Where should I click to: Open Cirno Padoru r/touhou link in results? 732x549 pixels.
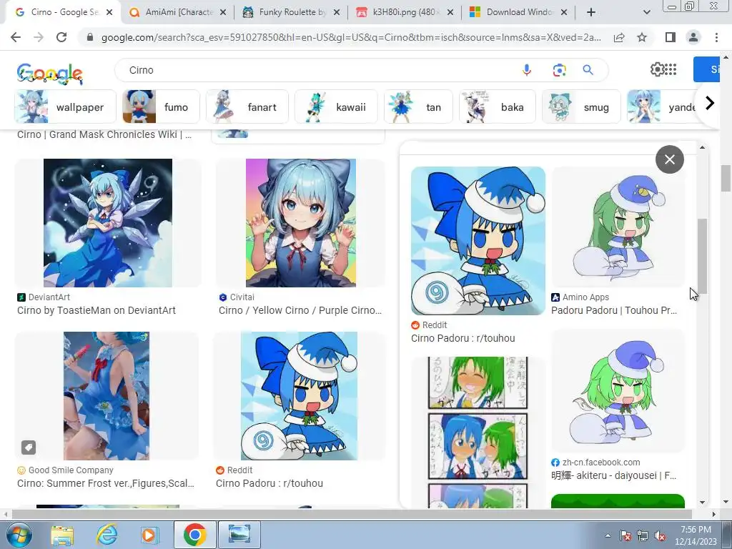coord(269,483)
